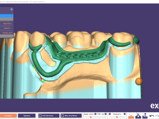159x119 pixels.
Task: Click the Мощность strength slider handle
Action: [117, 117]
